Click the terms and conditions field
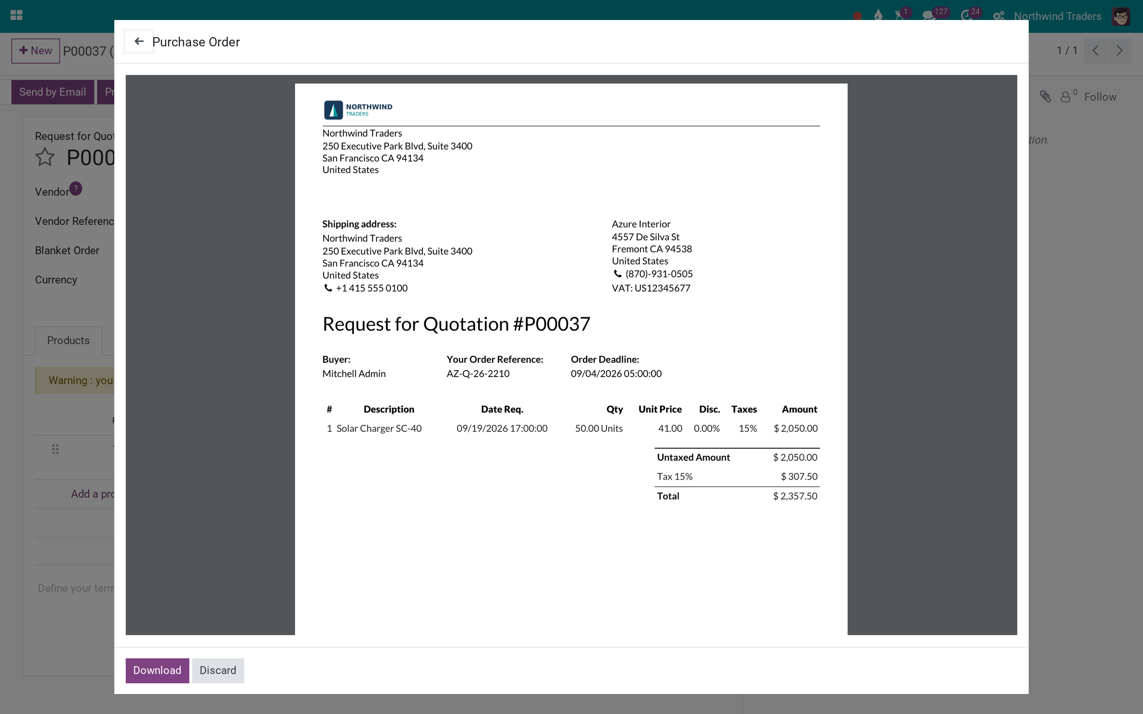Image resolution: width=1143 pixels, height=714 pixels. point(76,588)
